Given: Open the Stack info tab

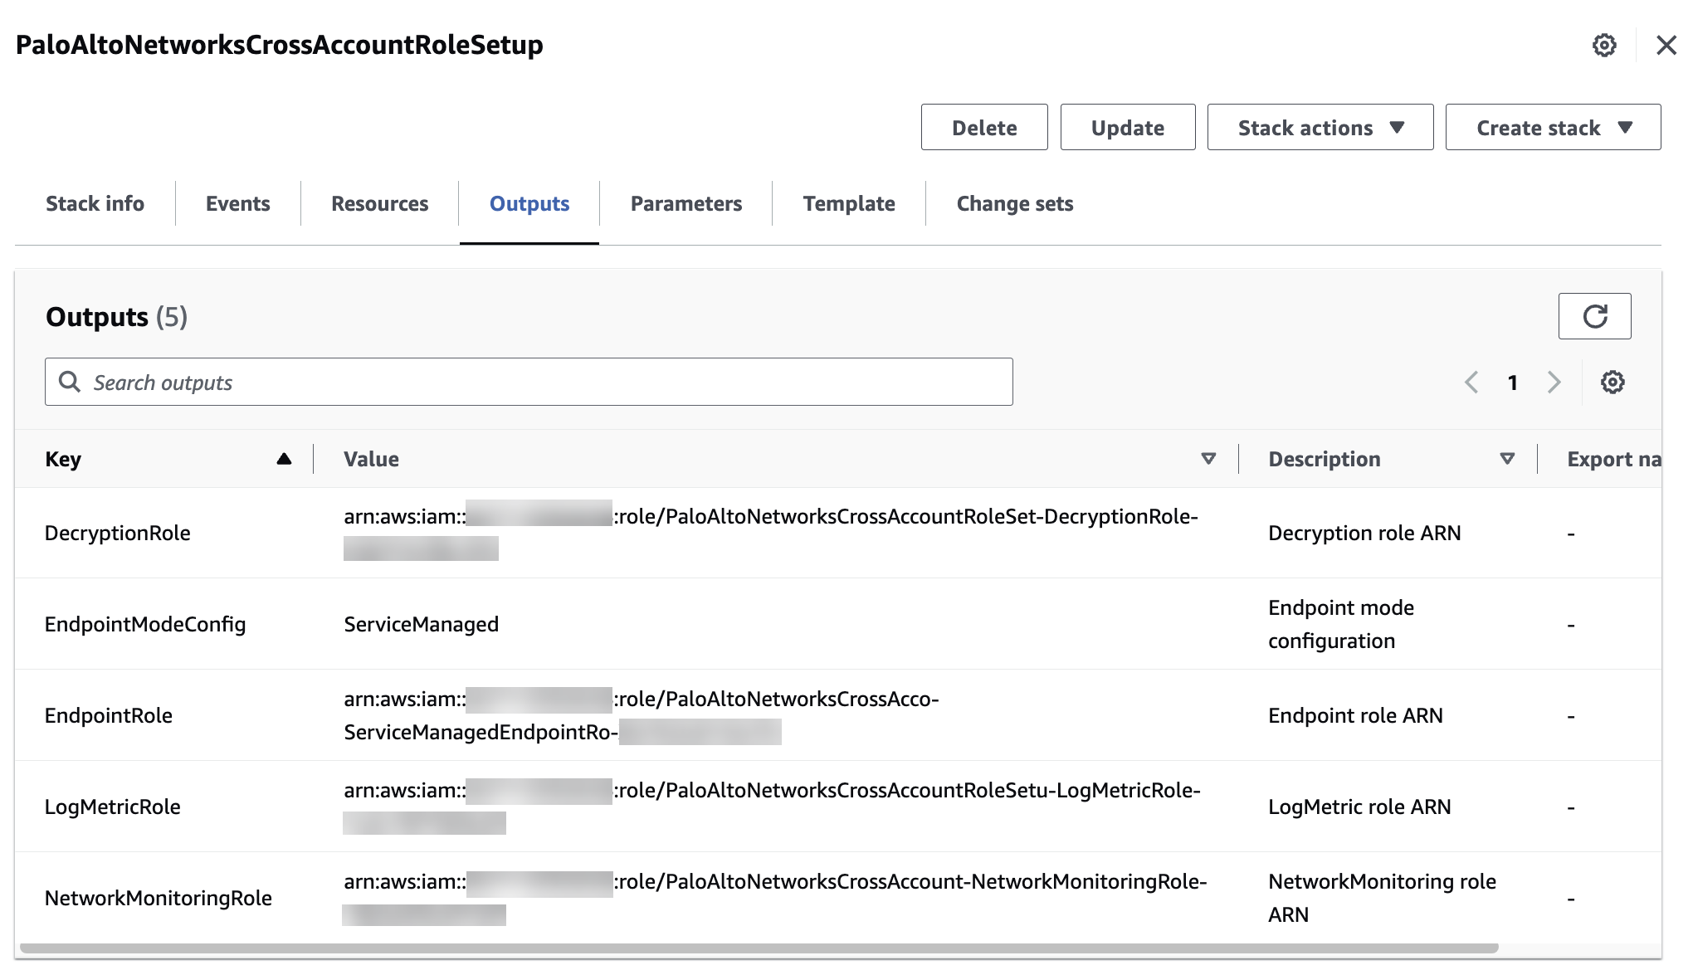Looking at the screenshot, I should (95, 204).
